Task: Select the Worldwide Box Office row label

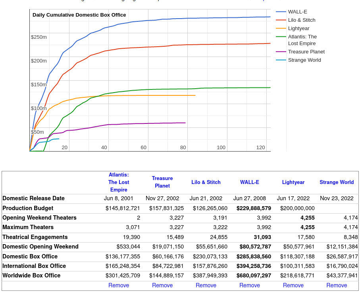Action: (x=31, y=275)
